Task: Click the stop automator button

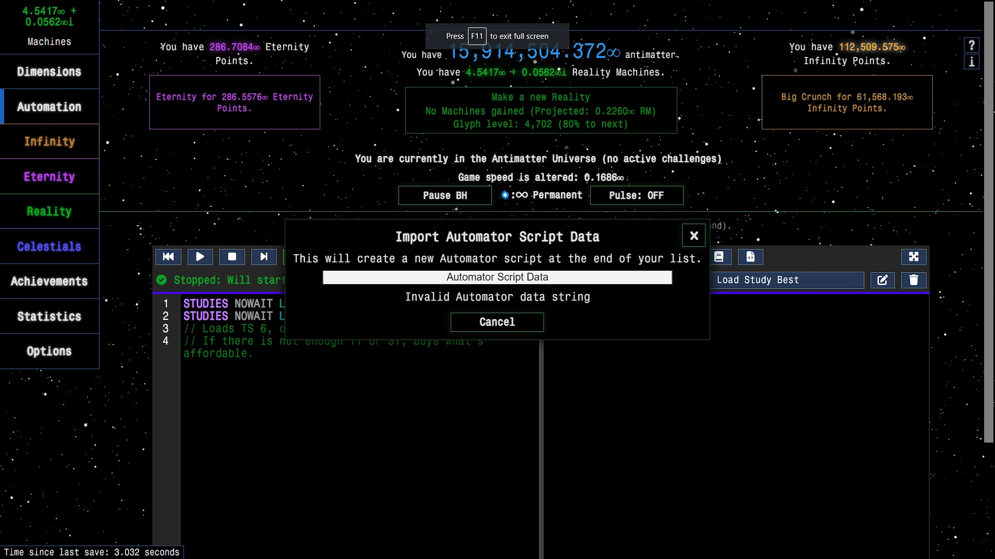Action: pos(232,257)
